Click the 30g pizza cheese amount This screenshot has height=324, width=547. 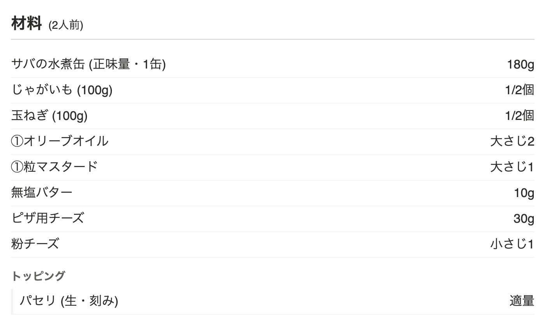pyautogui.click(x=524, y=219)
